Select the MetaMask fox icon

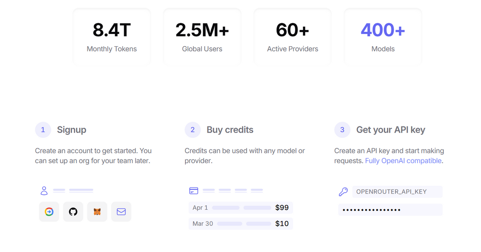(x=97, y=212)
